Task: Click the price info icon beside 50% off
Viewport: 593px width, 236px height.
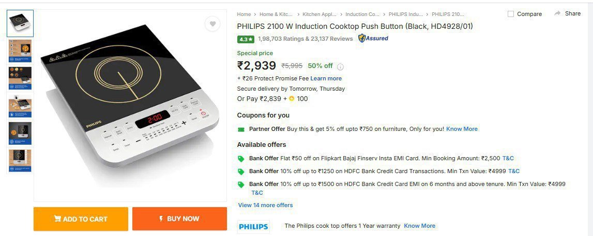Action: tap(340, 66)
